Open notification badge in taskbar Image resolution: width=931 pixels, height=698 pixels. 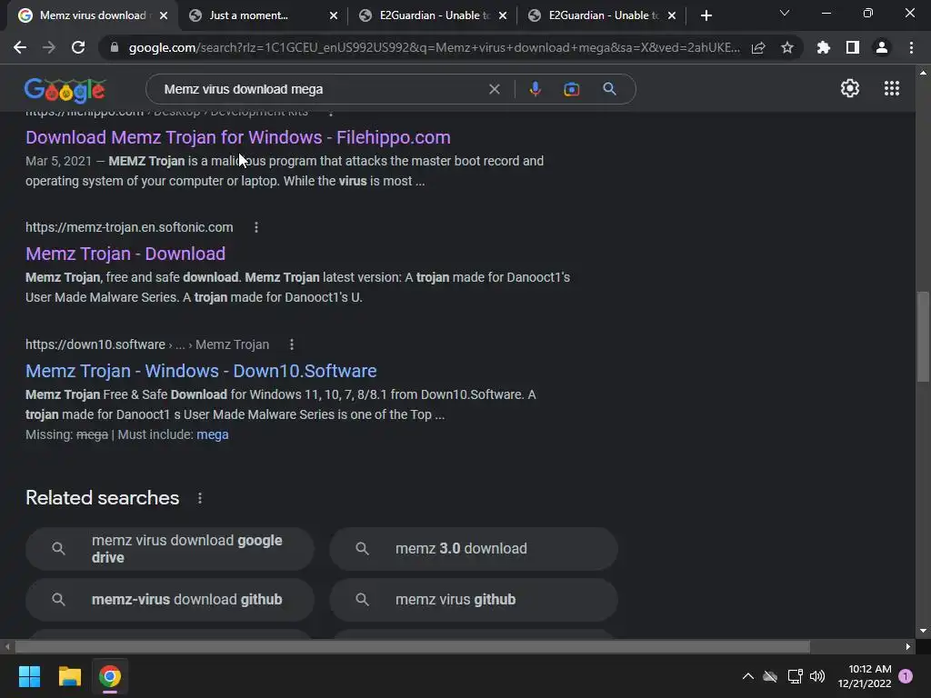click(x=906, y=675)
